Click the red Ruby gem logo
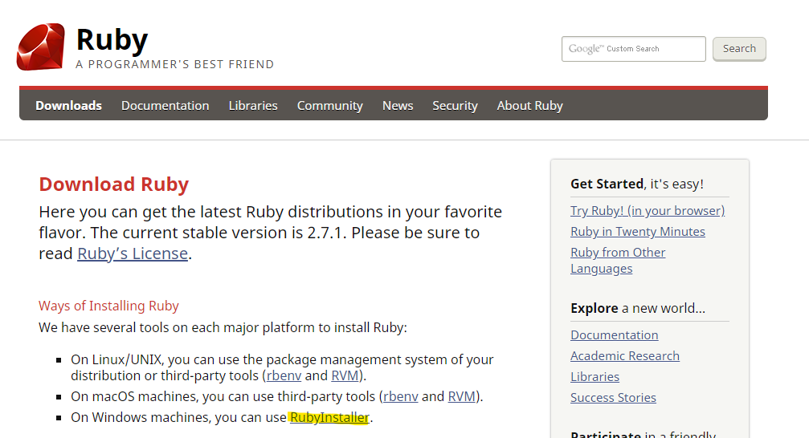 coord(41,47)
